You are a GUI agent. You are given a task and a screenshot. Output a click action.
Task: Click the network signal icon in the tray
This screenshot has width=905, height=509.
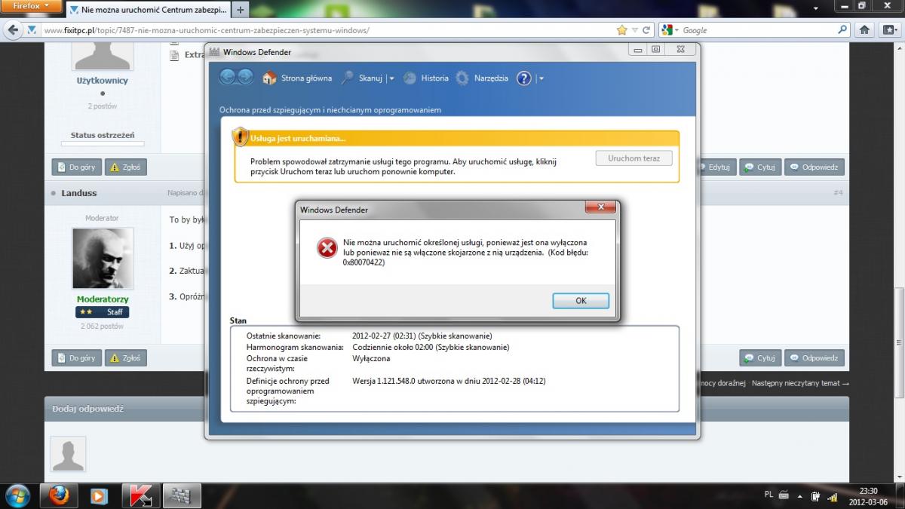point(833,496)
